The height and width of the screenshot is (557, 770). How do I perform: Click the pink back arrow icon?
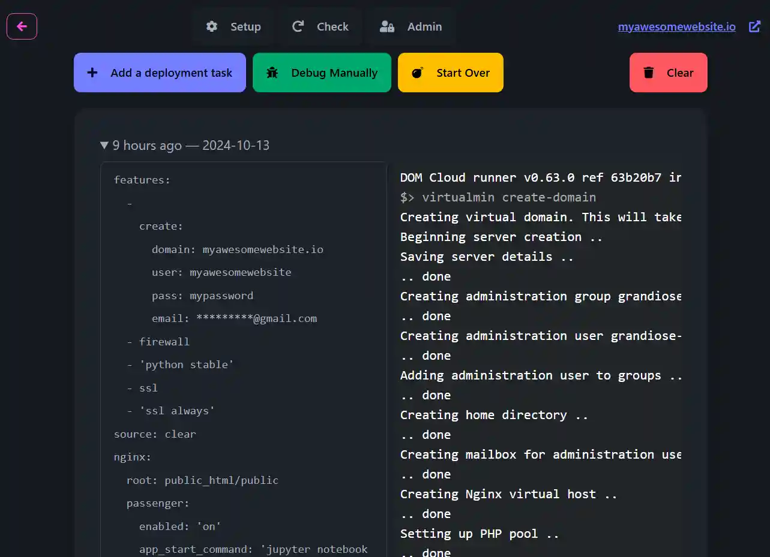(22, 26)
